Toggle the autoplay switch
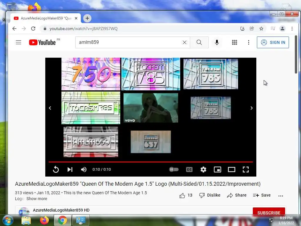Viewport: 301px width, 226px height. (174, 169)
